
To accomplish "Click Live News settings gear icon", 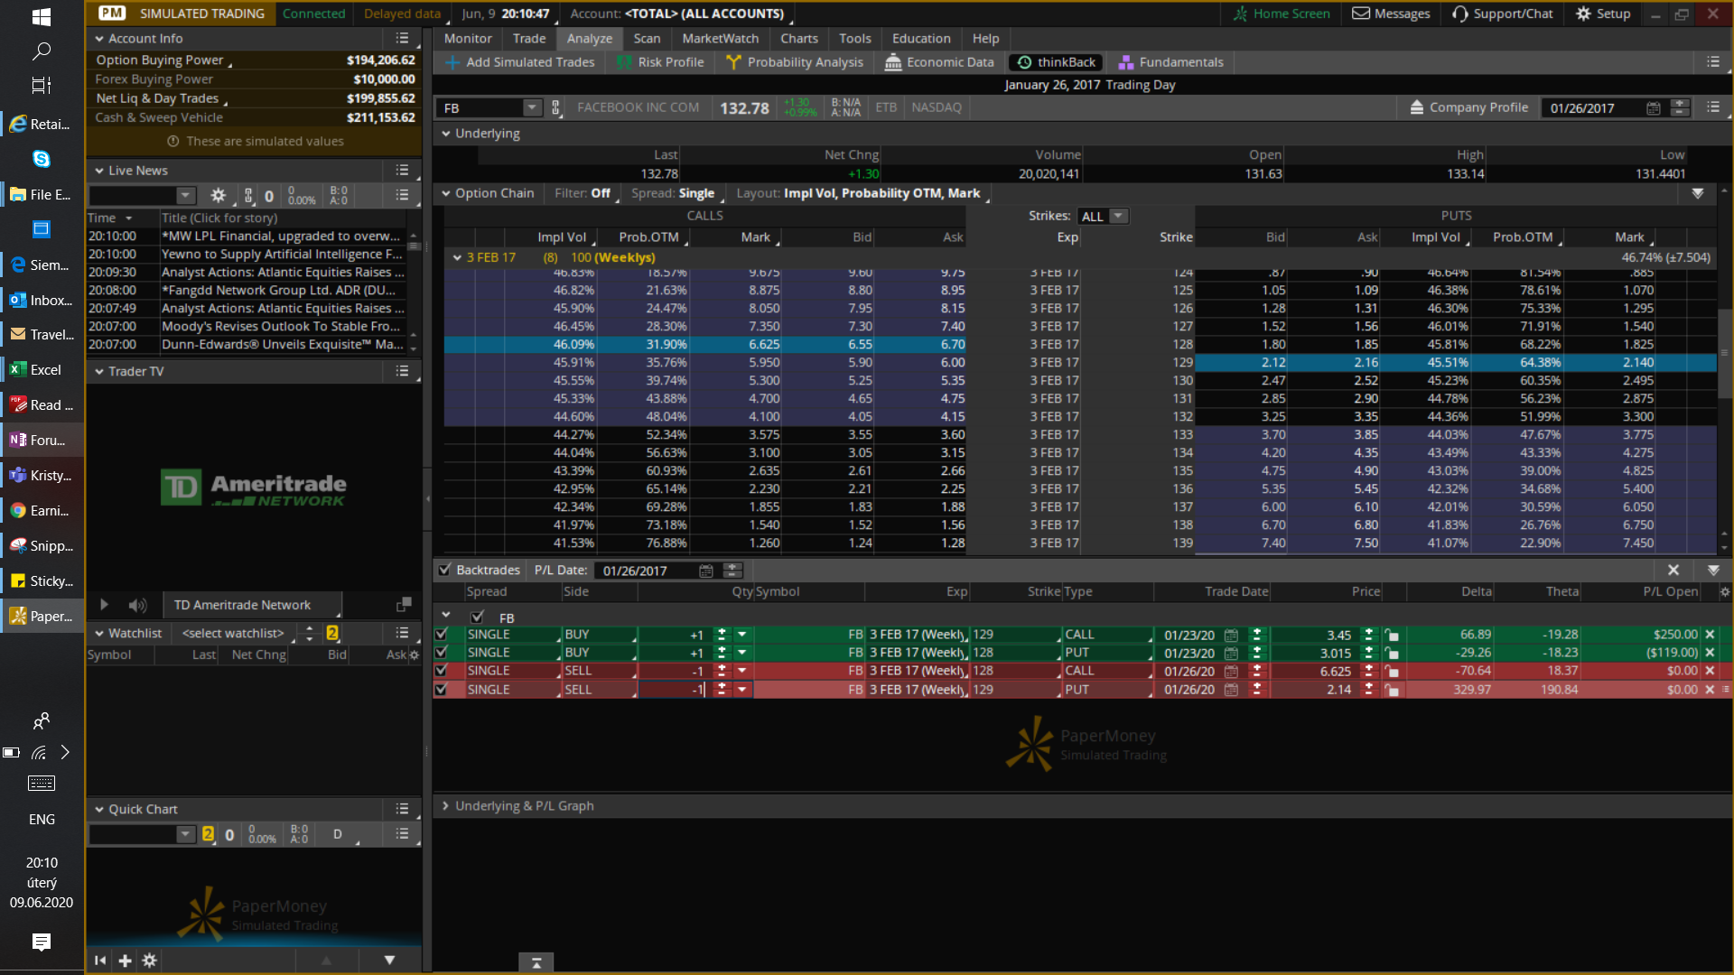I will [x=218, y=196].
